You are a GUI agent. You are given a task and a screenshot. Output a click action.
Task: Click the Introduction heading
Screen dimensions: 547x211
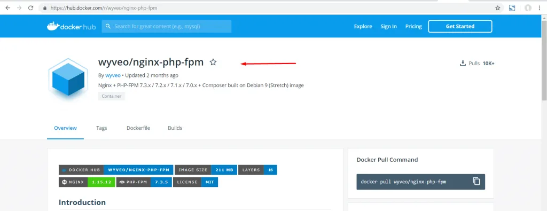click(82, 202)
